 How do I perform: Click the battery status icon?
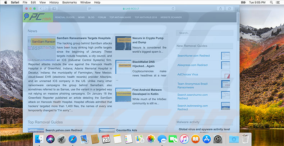[243, 3]
